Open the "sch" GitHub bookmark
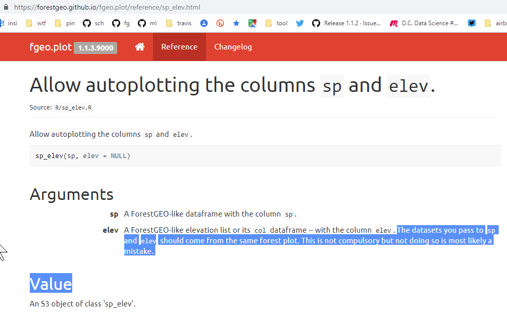Screen dimensions: 507x314 click(x=93, y=23)
